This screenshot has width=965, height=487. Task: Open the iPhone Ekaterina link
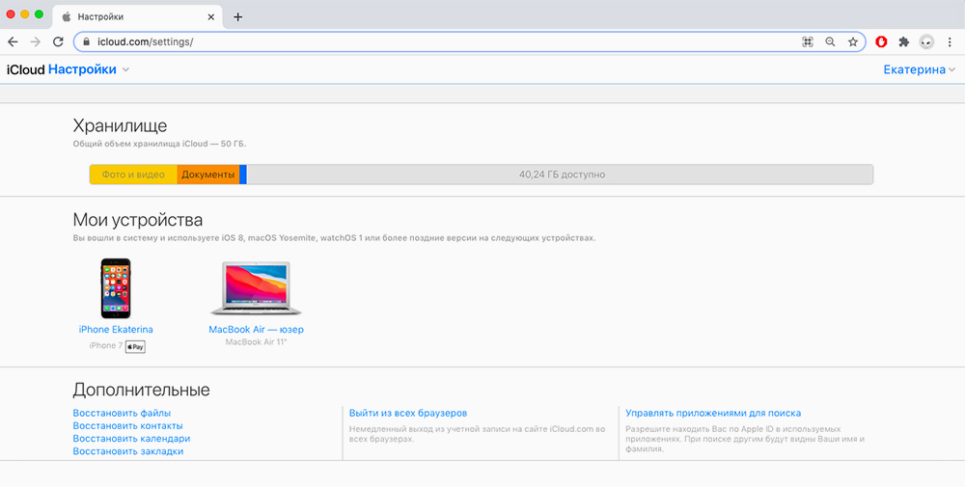pos(116,330)
